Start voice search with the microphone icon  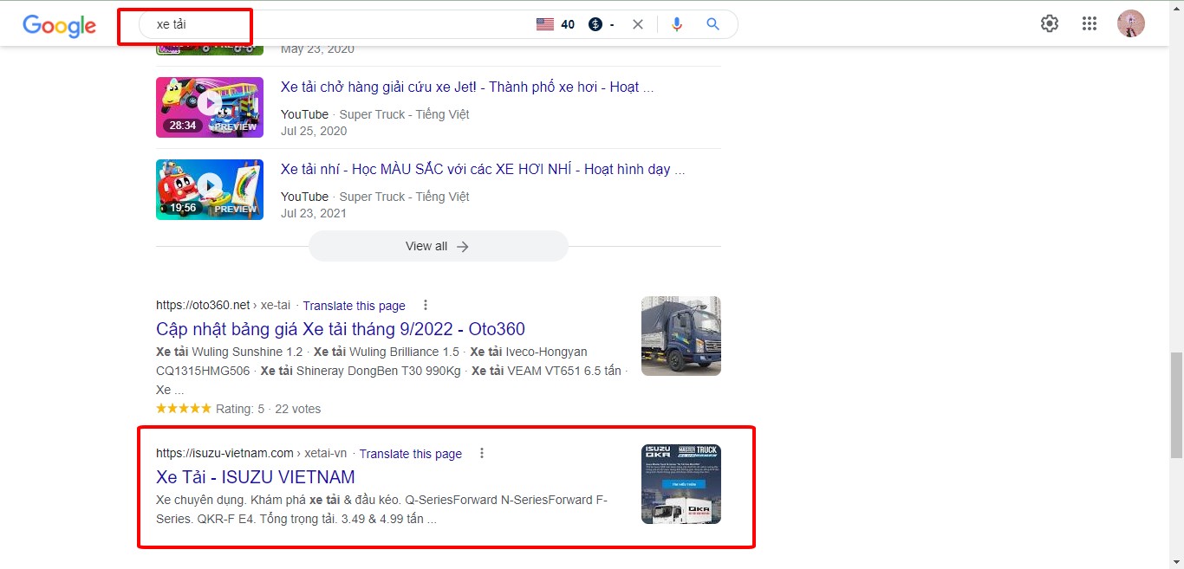pyautogui.click(x=677, y=24)
